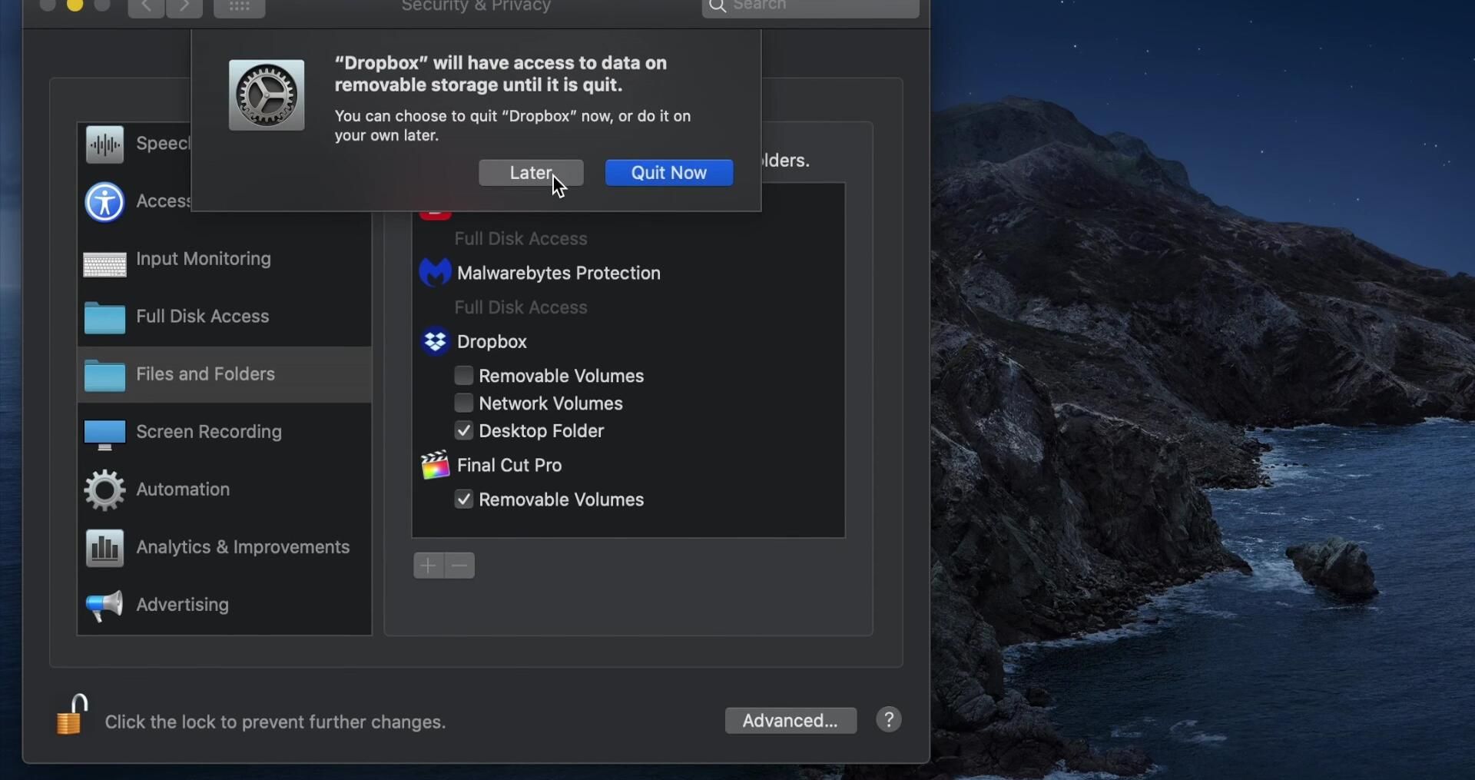Select the Input Monitoring keyboard icon

pos(104,264)
